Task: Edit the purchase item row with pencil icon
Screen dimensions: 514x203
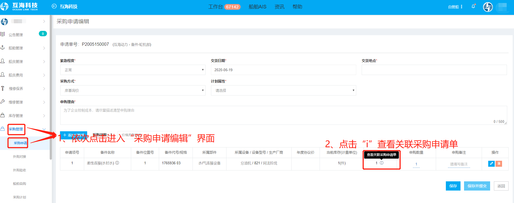Action: point(491,163)
